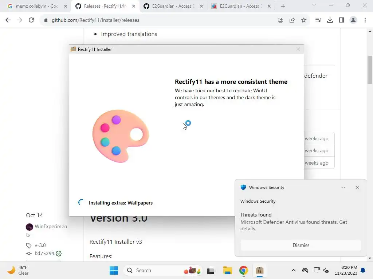The image size is (373, 279).
Task: Open a new browser tab
Action: pyautogui.click(x=283, y=7)
